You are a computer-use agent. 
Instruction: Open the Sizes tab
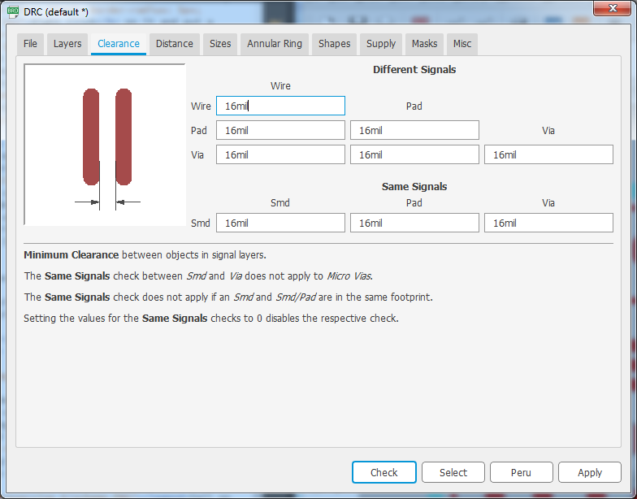pyautogui.click(x=220, y=44)
